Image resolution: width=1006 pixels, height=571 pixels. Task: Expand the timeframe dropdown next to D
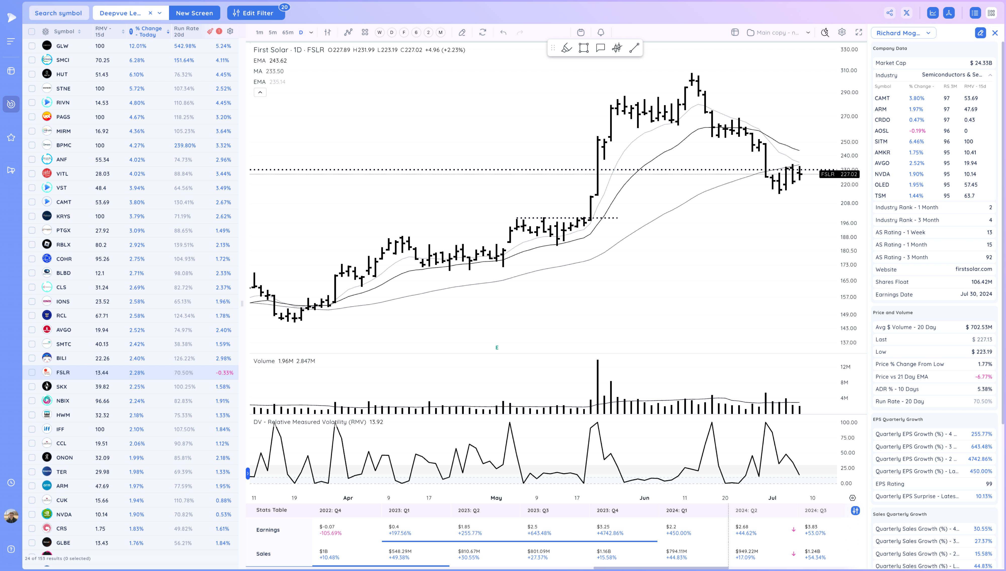tap(311, 32)
